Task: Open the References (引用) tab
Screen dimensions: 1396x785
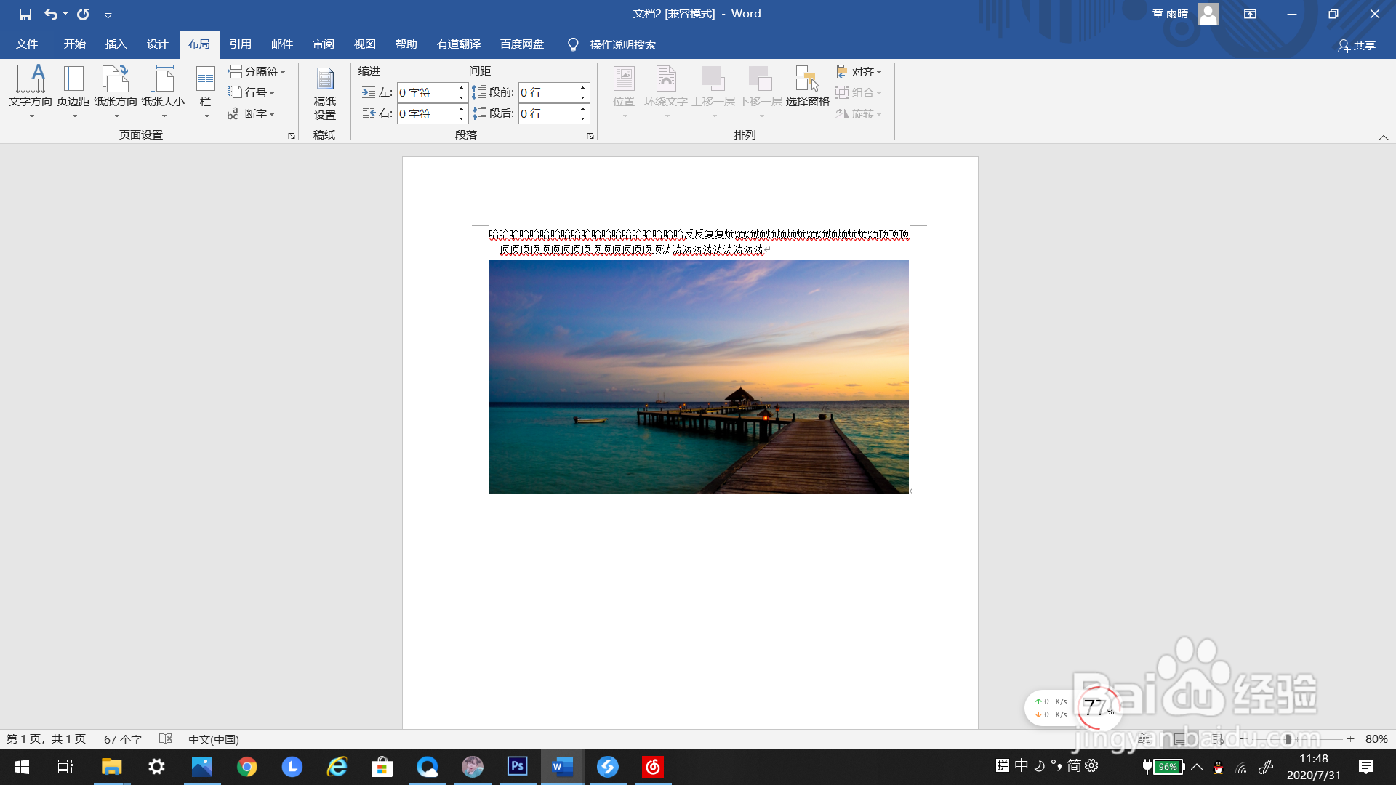Action: coord(240,44)
